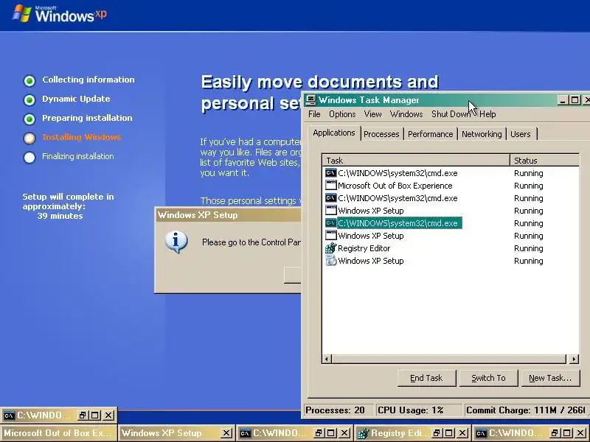This screenshot has width=590, height=442.
Task: Click the Registry Editor icon in the minimized window bar
Action: (363, 433)
